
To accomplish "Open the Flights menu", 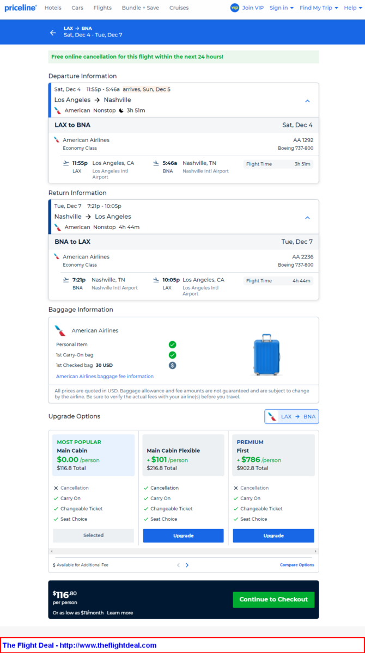I will pyautogui.click(x=102, y=8).
